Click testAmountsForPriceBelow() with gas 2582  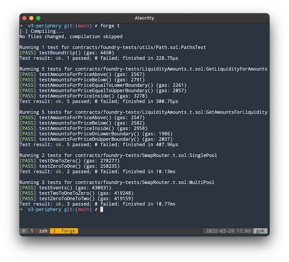pos(82,123)
